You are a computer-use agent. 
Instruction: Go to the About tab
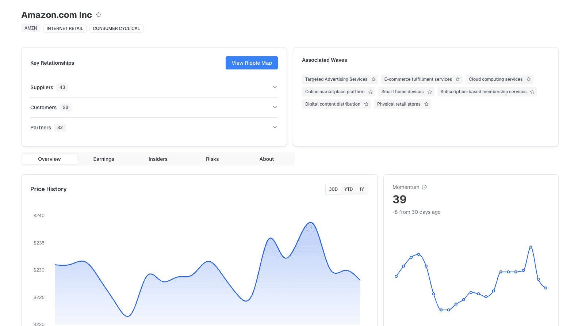click(267, 159)
